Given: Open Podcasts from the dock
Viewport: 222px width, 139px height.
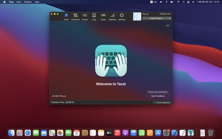Looking at the screenshot, I should click(x=125, y=133).
